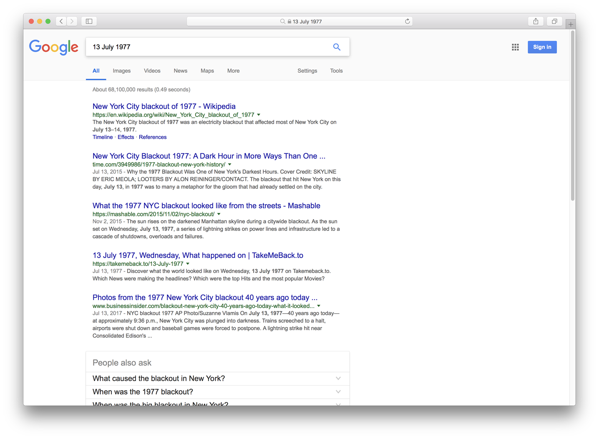Show all tabs overview icon
599x439 pixels.
pos(554,21)
